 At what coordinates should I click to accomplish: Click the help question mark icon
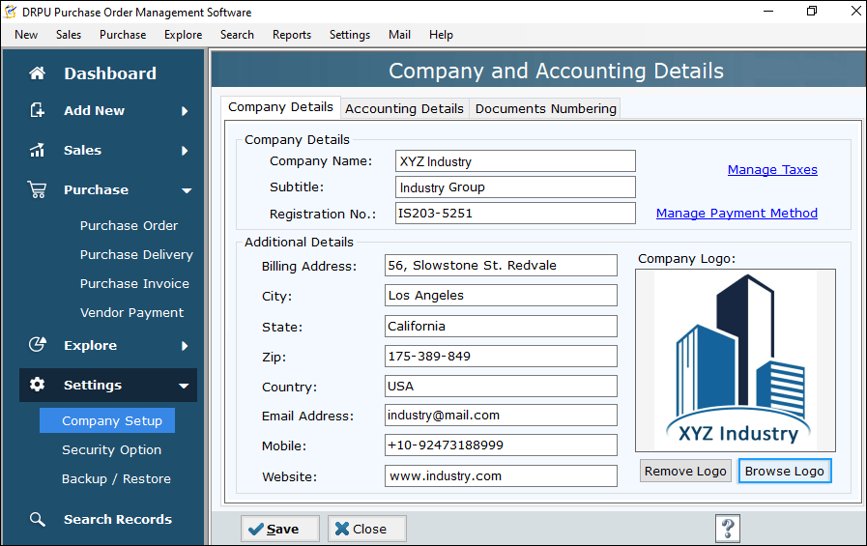pyautogui.click(x=728, y=529)
